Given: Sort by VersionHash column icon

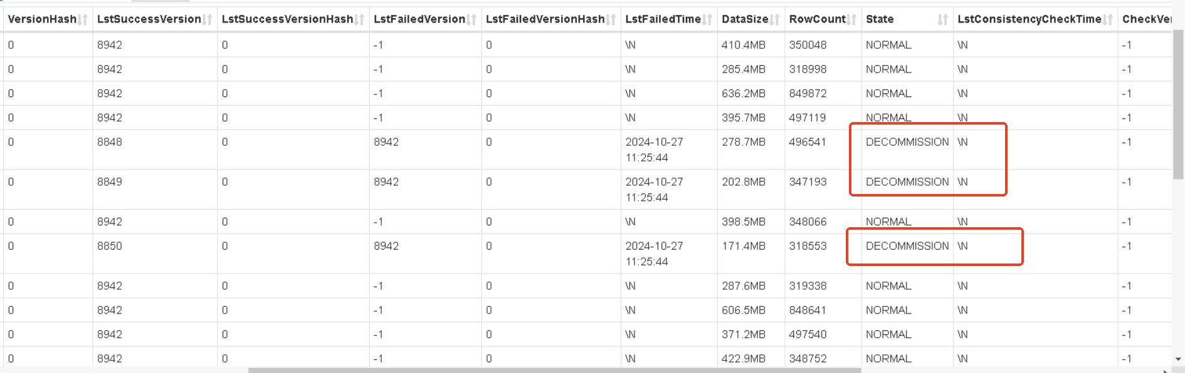Looking at the screenshot, I should (x=83, y=20).
